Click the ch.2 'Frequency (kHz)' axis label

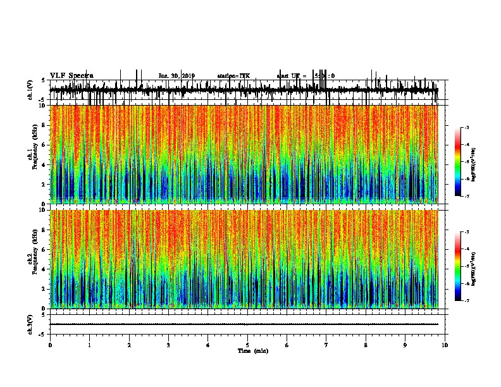click(x=35, y=252)
